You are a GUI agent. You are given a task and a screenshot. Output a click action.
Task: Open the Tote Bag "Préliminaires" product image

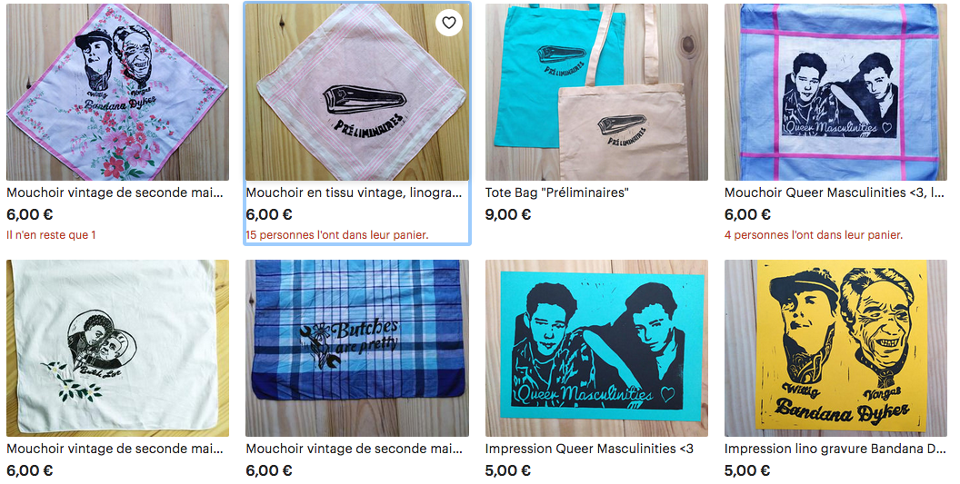click(x=596, y=92)
